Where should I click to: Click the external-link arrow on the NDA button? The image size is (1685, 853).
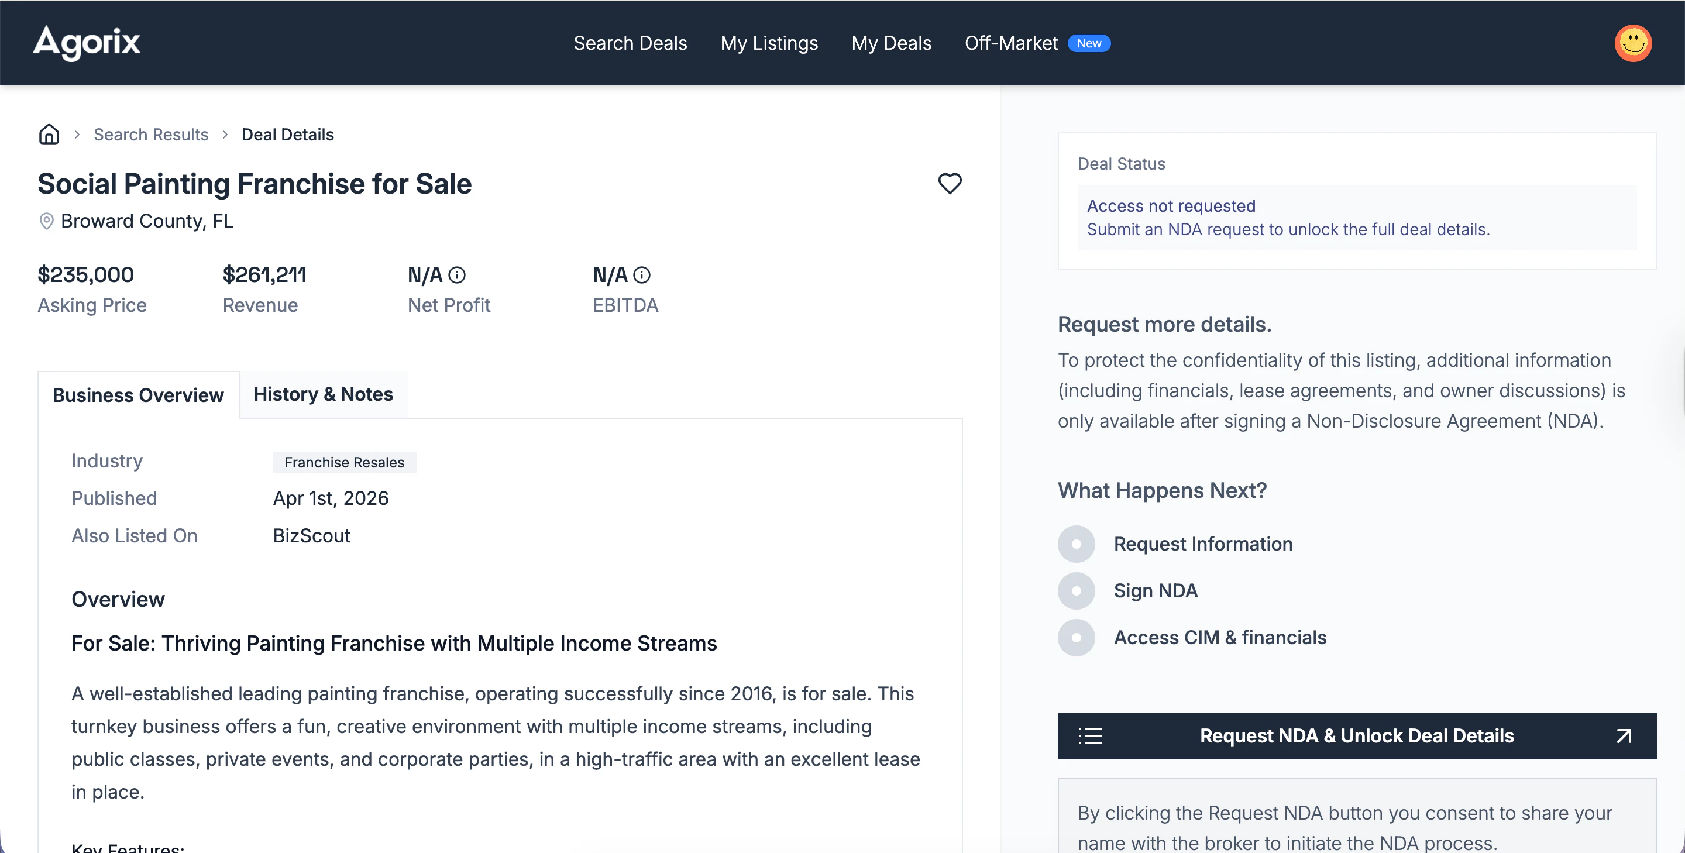pyautogui.click(x=1623, y=735)
